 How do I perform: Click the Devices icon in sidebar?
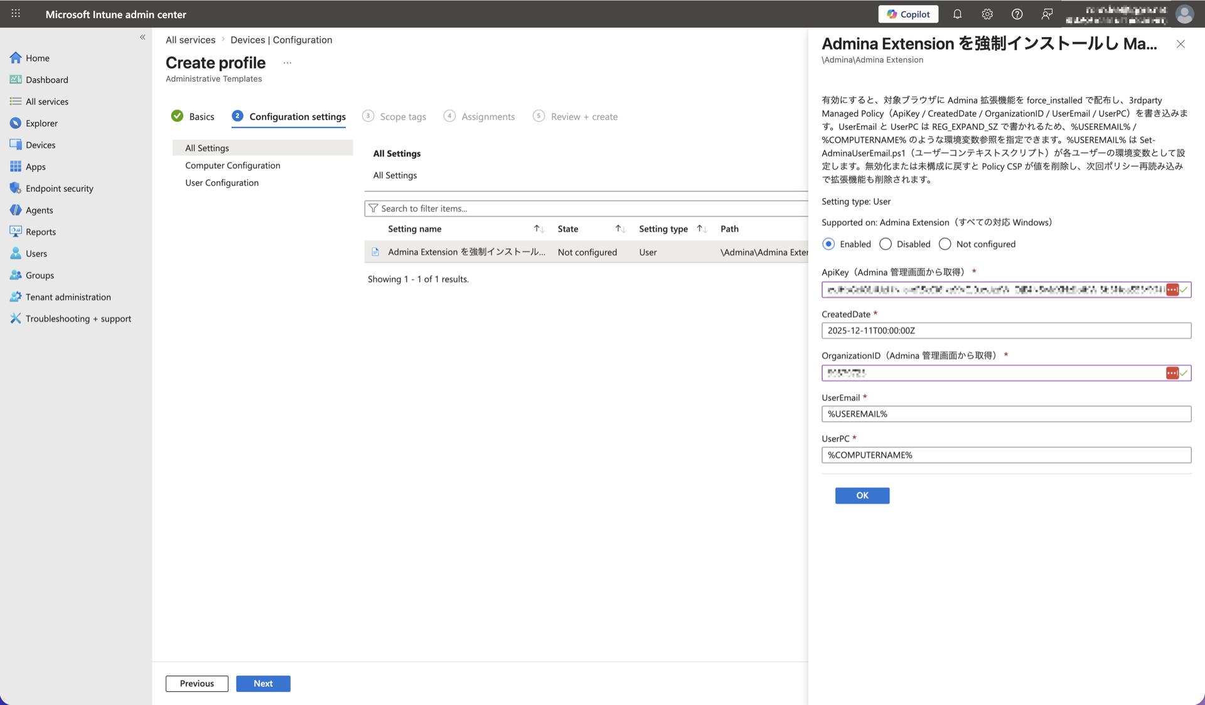click(16, 144)
